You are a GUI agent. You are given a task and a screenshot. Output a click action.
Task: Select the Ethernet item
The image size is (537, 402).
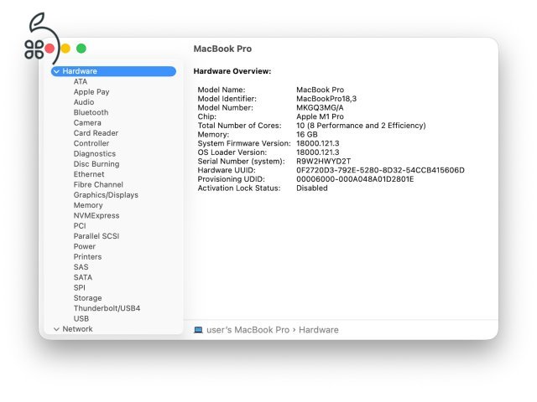click(x=89, y=174)
